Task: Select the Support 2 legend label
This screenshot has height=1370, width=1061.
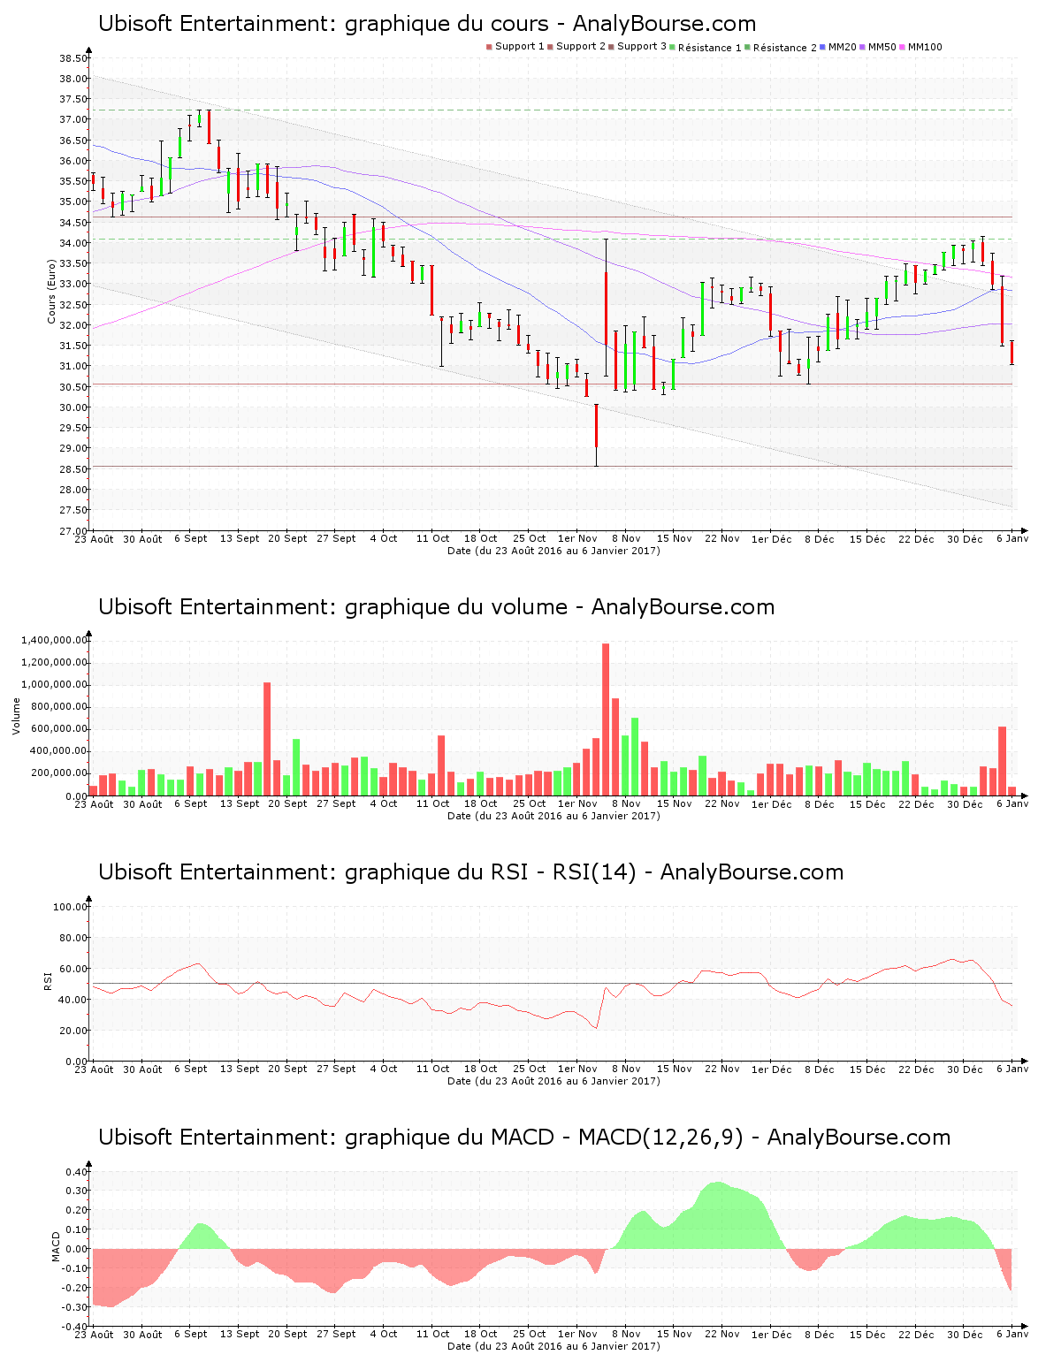Action: (x=581, y=47)
